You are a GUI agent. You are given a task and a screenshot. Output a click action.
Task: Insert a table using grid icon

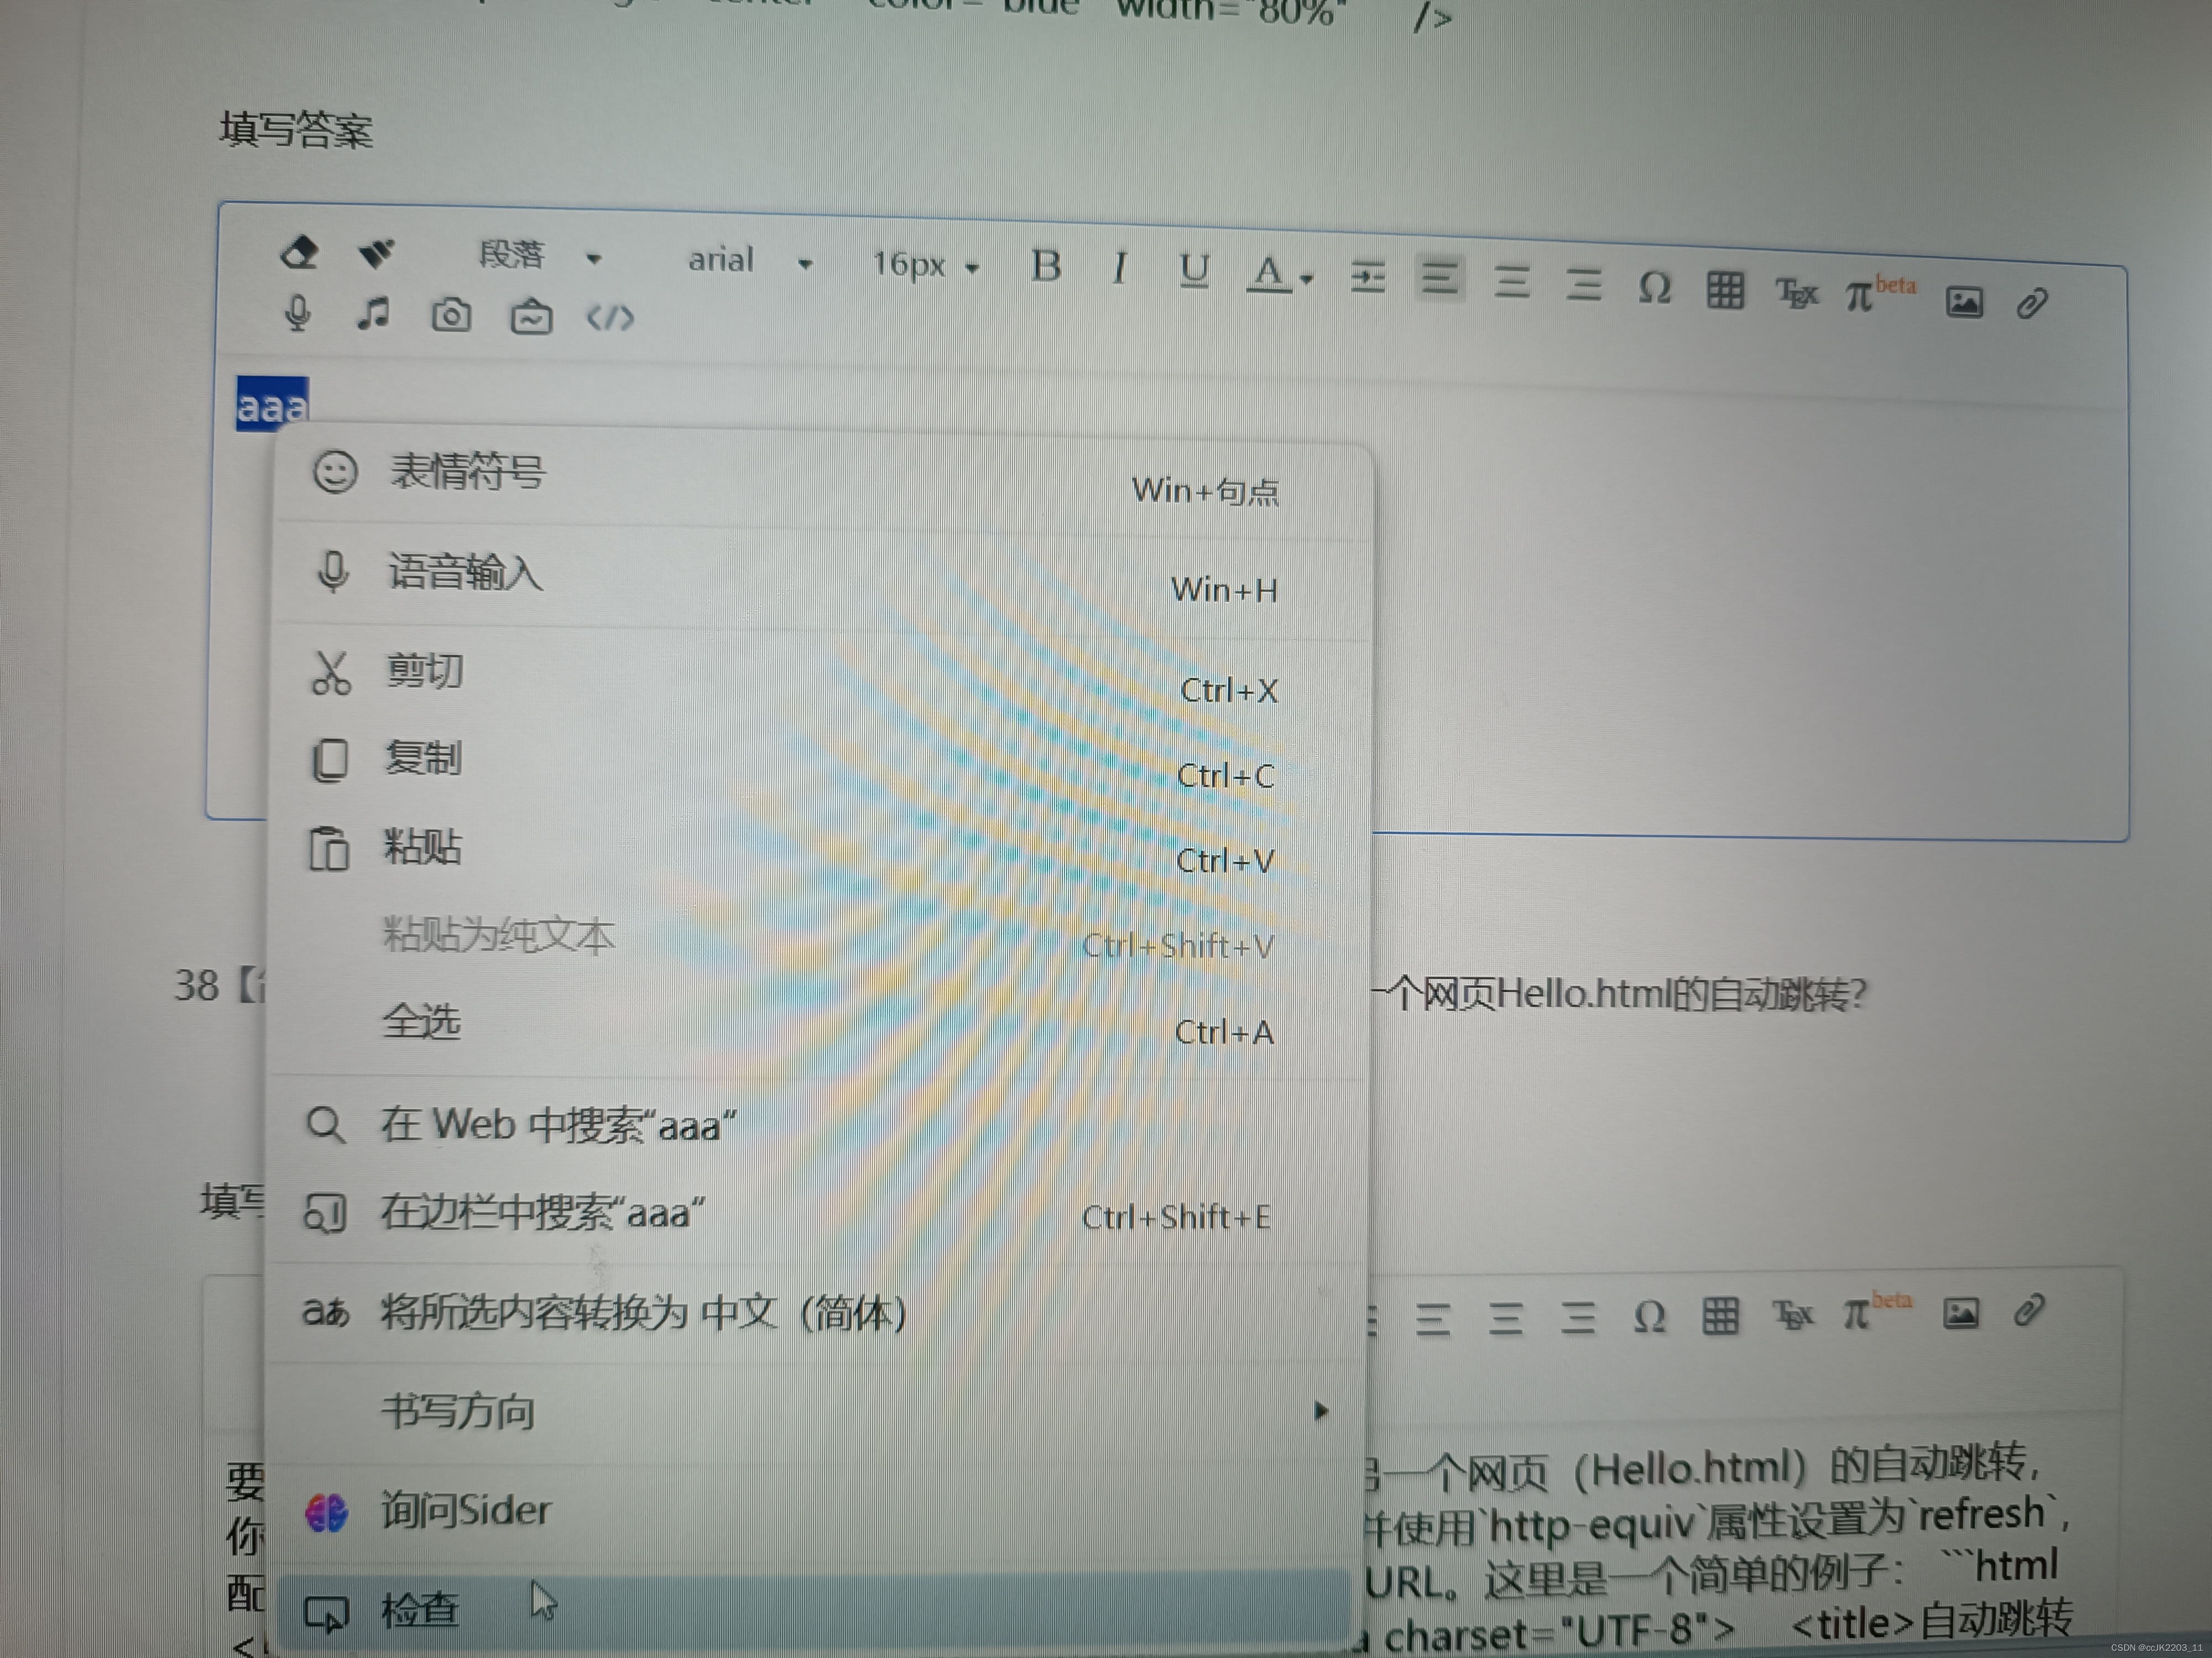point(1725,291)
